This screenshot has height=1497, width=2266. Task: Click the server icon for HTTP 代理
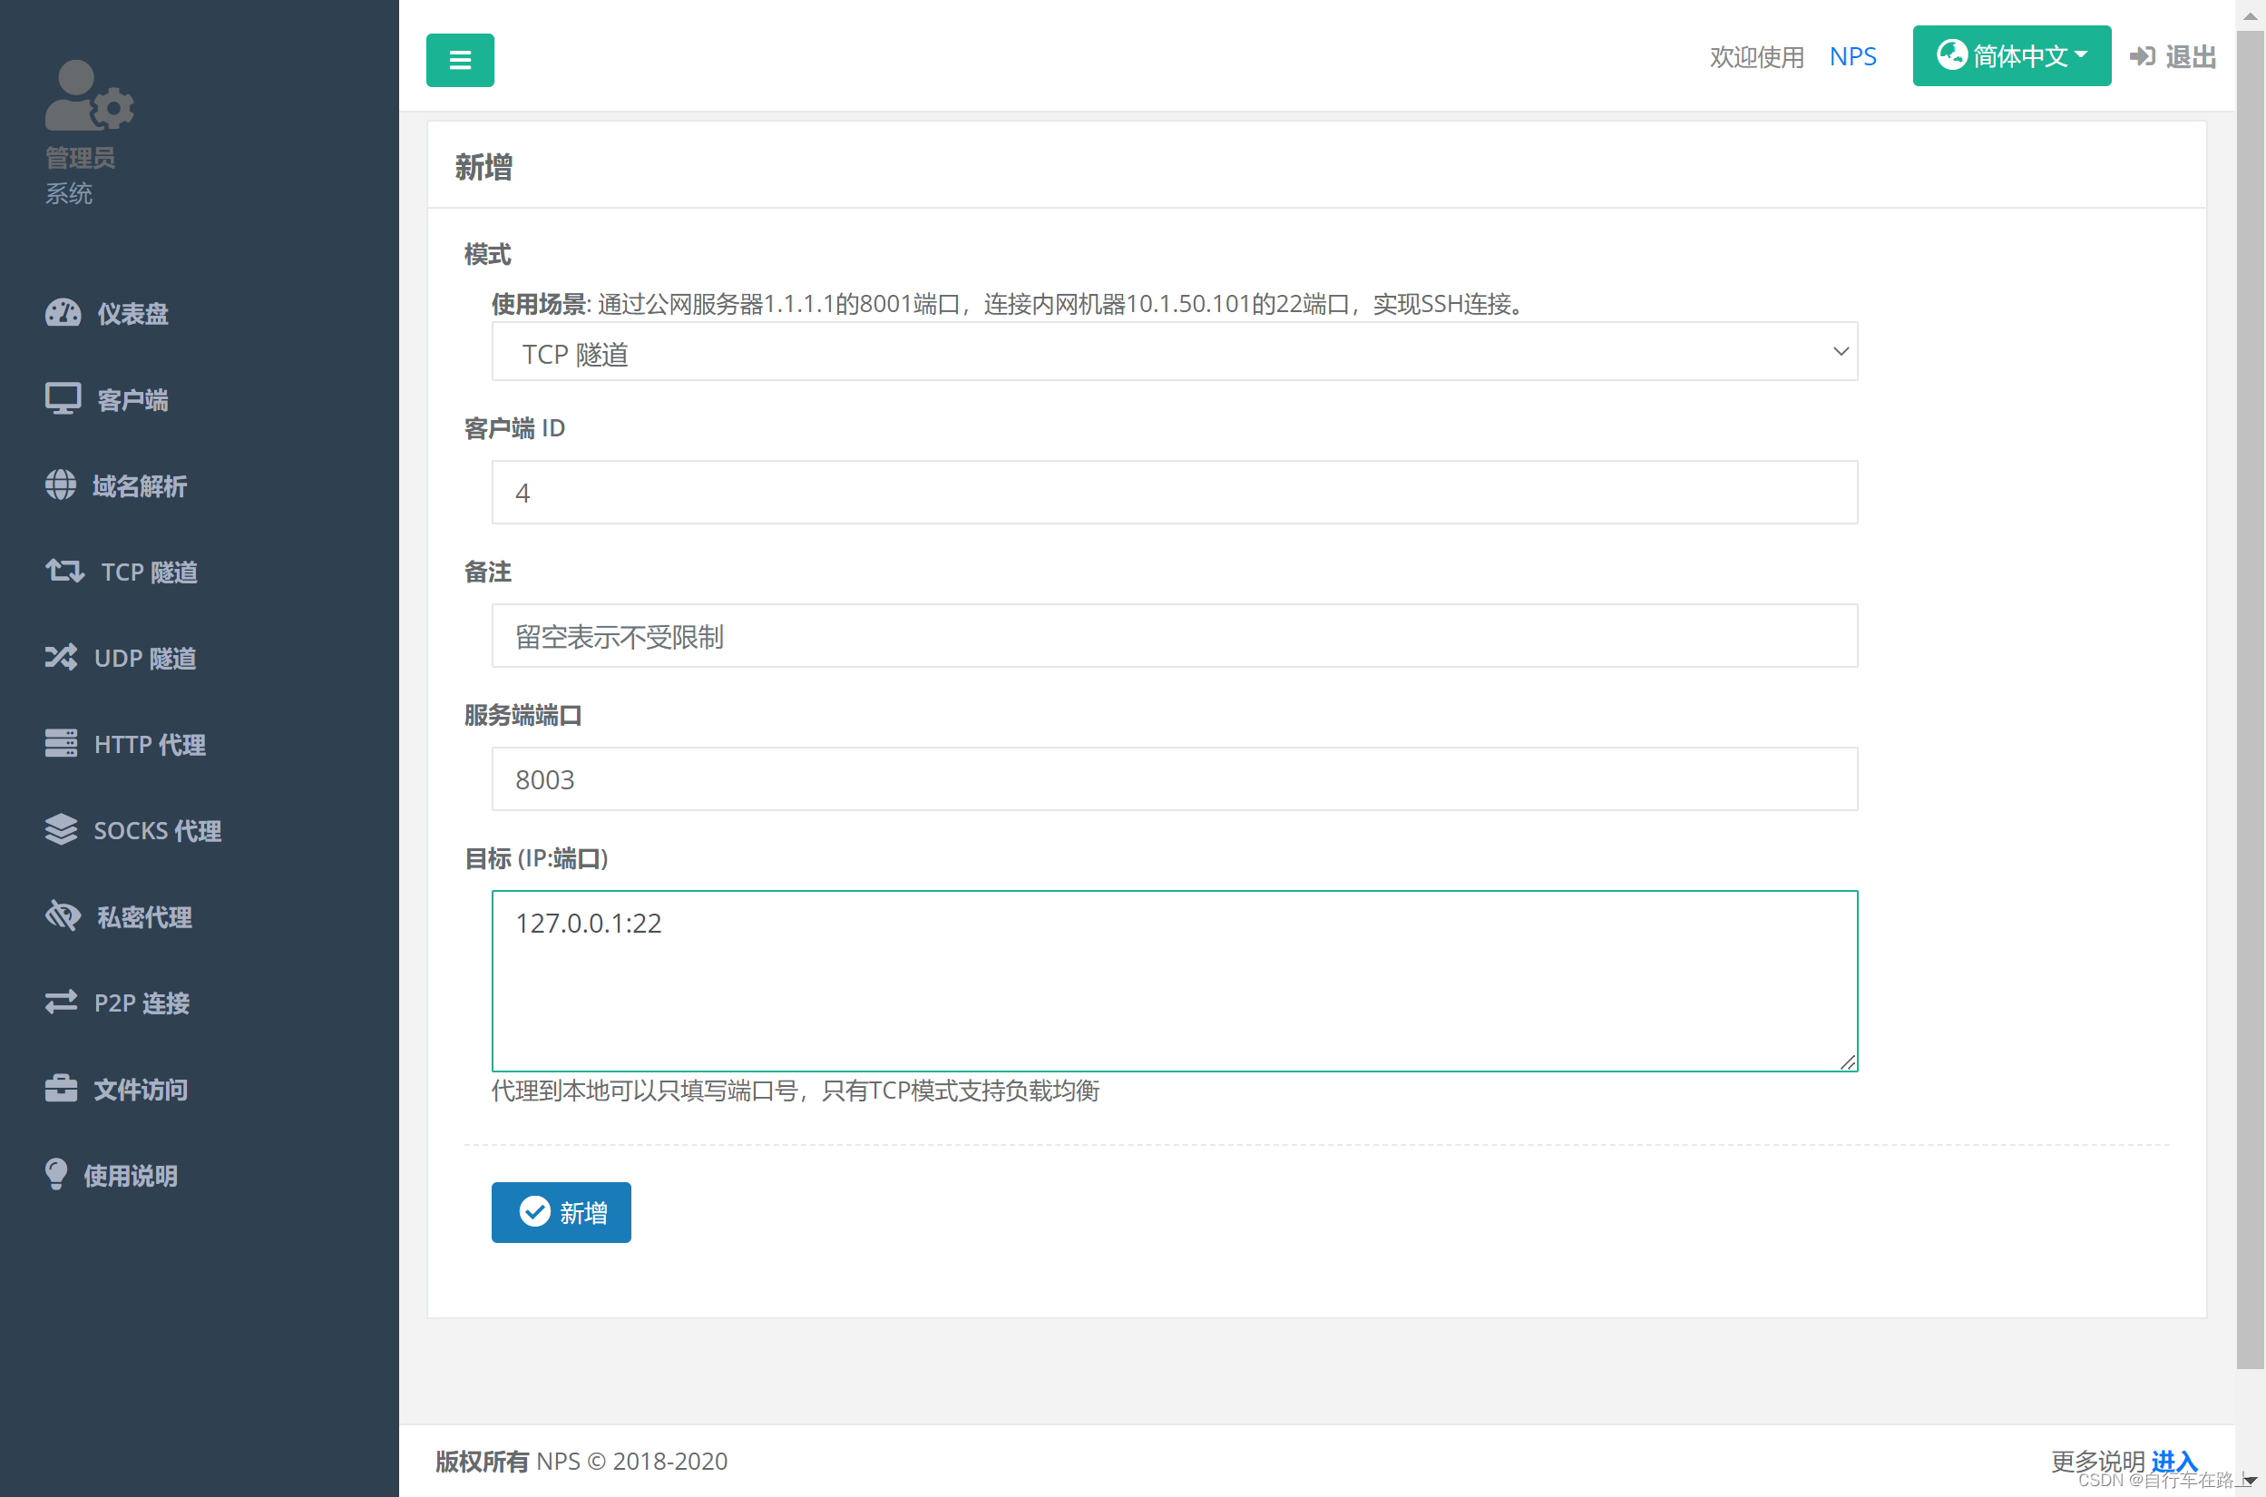tap(61, 743)
